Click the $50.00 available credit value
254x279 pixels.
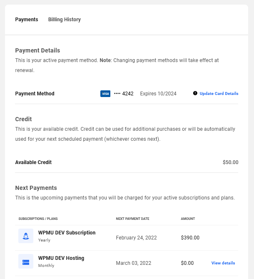tap(231, 162)
